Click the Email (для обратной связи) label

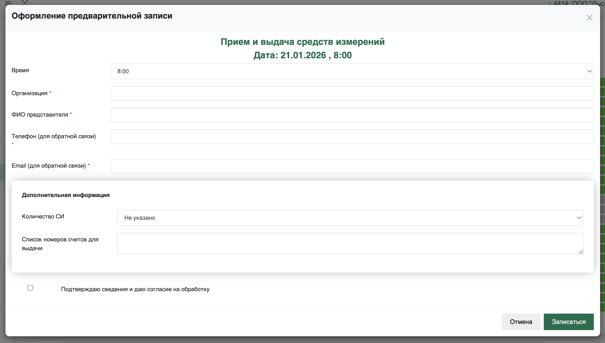pos(49,166)
